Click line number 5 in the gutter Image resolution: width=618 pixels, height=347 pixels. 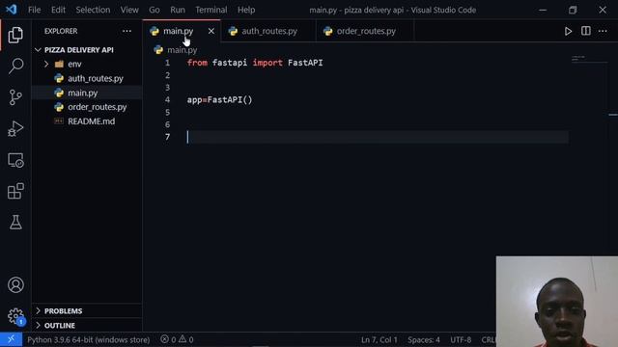[167, 112]
